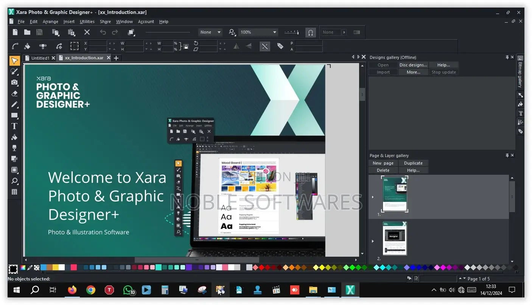Expand page 1 layers in Page gallery
The width and height of the screenshot is (532, 305).
(373, 197)
